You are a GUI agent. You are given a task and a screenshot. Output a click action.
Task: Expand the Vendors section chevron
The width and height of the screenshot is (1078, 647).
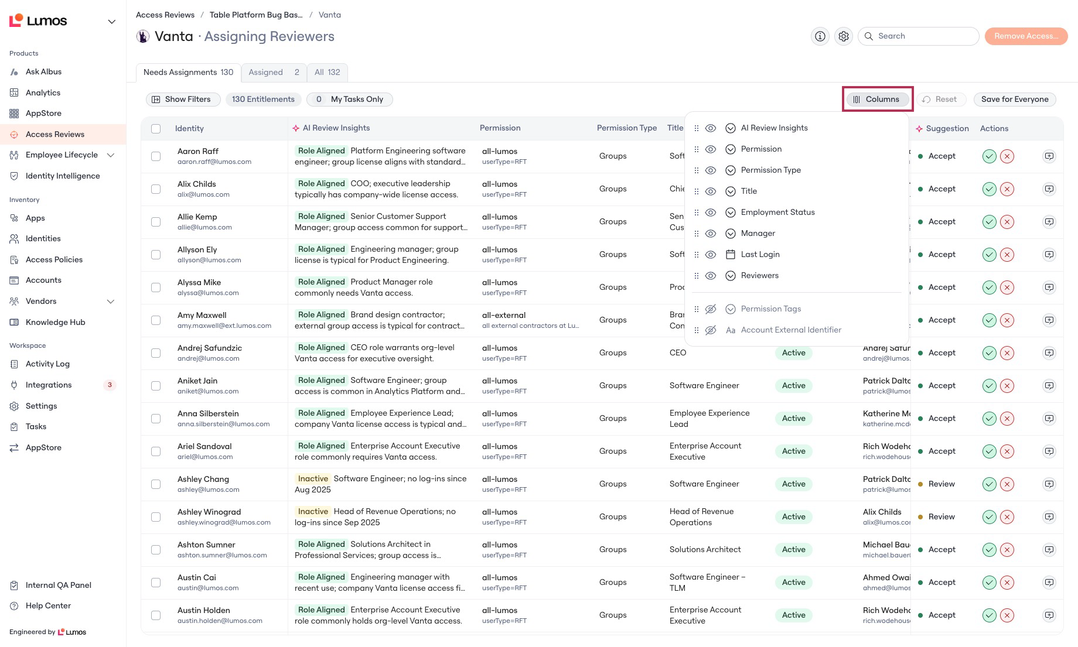(x=111, y=302)
